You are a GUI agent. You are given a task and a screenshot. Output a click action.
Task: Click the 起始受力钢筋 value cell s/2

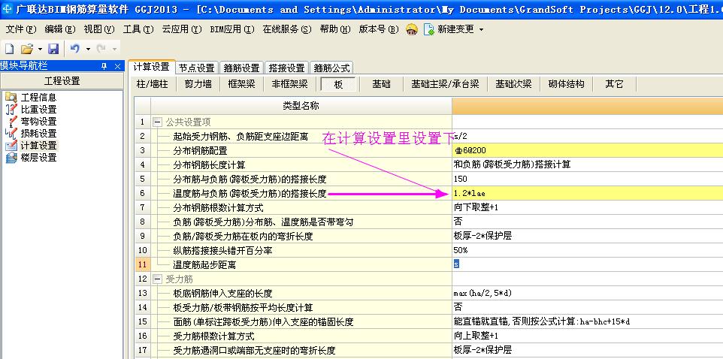588,137
